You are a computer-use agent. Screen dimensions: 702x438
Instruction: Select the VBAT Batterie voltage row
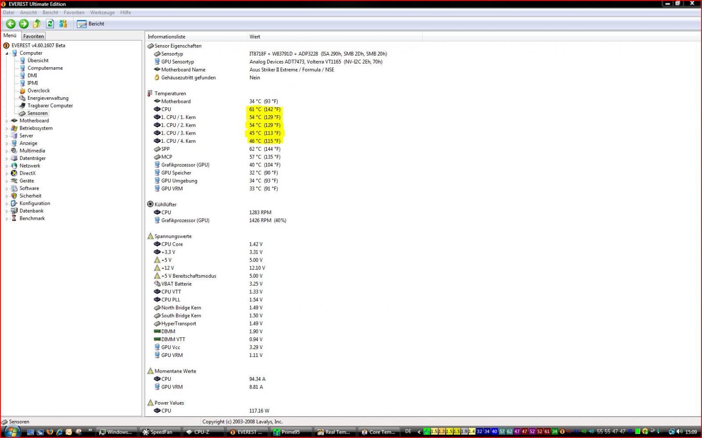pos(208,284)
